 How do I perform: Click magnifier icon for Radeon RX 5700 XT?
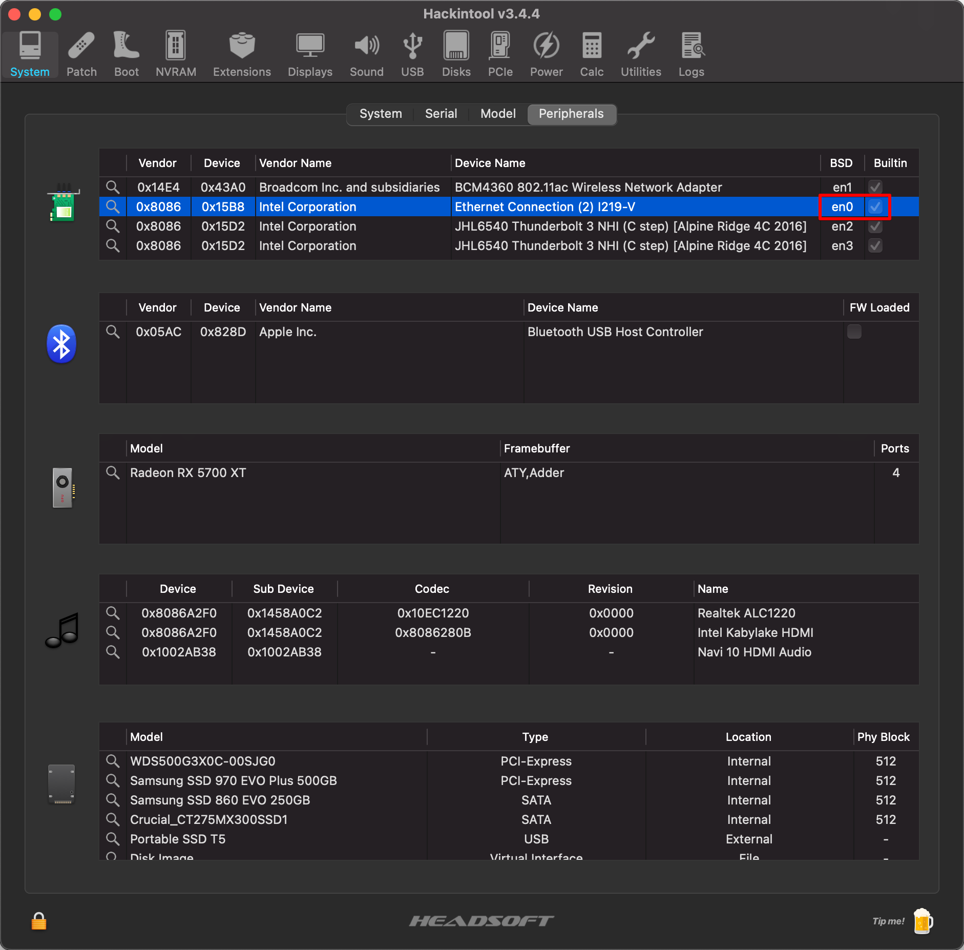pos(113,472)
